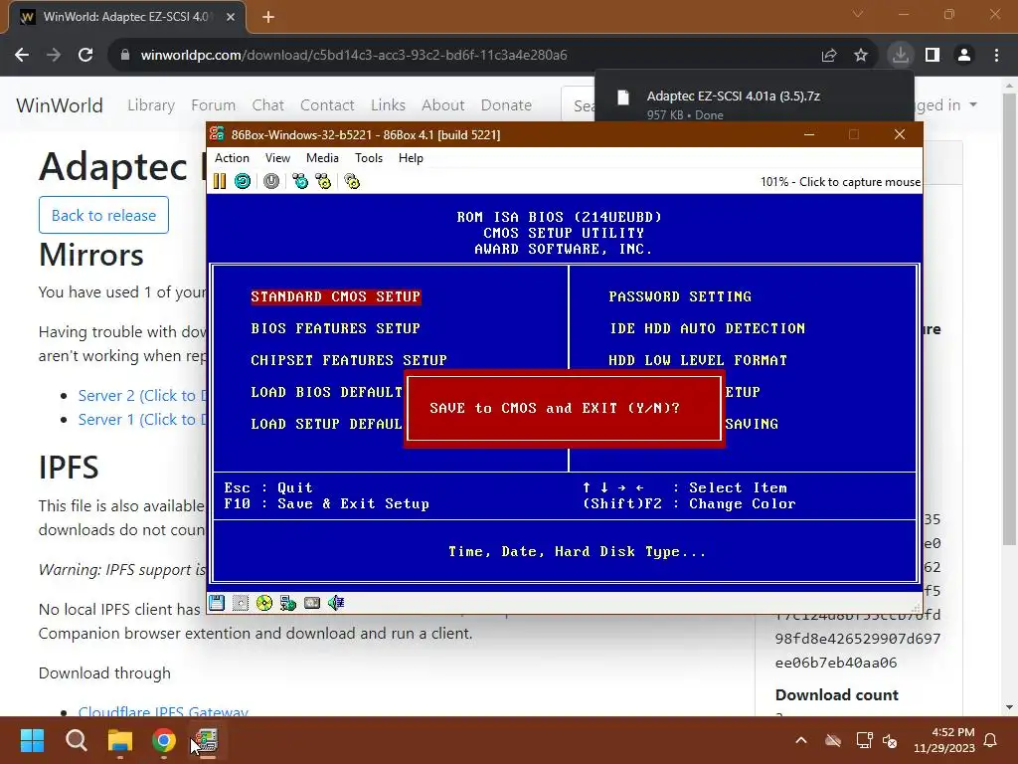Click the page vertical scrollbar thumb
This screenshot has height=764, width=1018.
(1009, 317)
